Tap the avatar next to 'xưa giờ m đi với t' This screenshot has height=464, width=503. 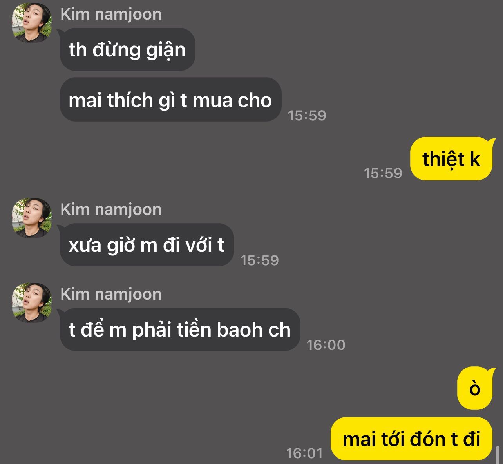point(32,218)
